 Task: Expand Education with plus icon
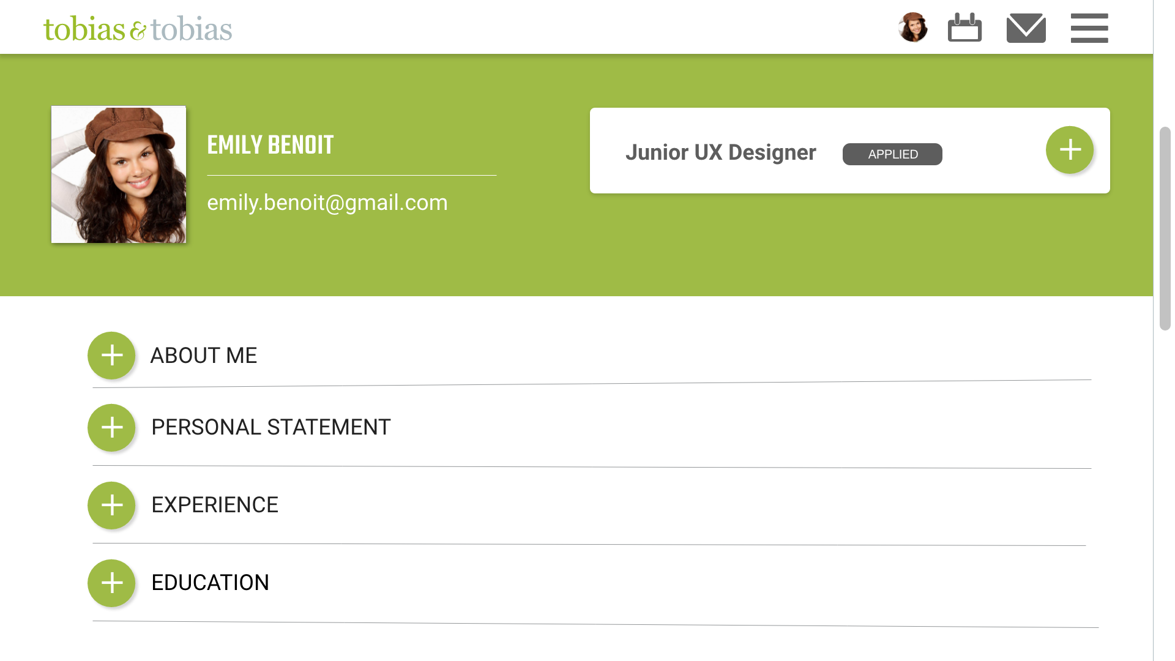(x=111, y=583)
